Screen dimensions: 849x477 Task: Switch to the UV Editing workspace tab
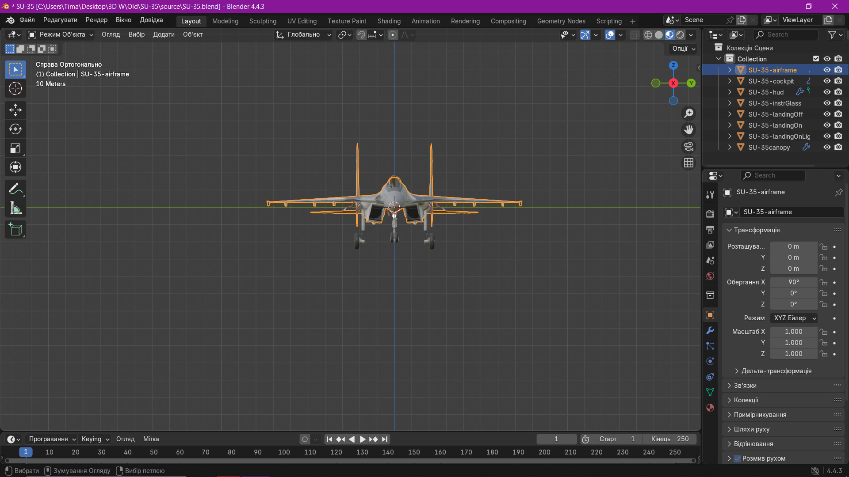302,21
